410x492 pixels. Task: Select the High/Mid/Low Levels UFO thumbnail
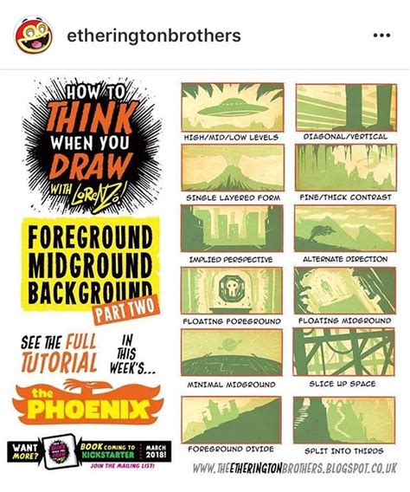[233, 107]
